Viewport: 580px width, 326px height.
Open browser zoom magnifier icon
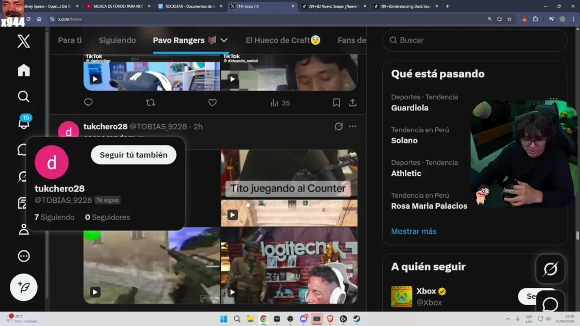click(x=490, y=19)
